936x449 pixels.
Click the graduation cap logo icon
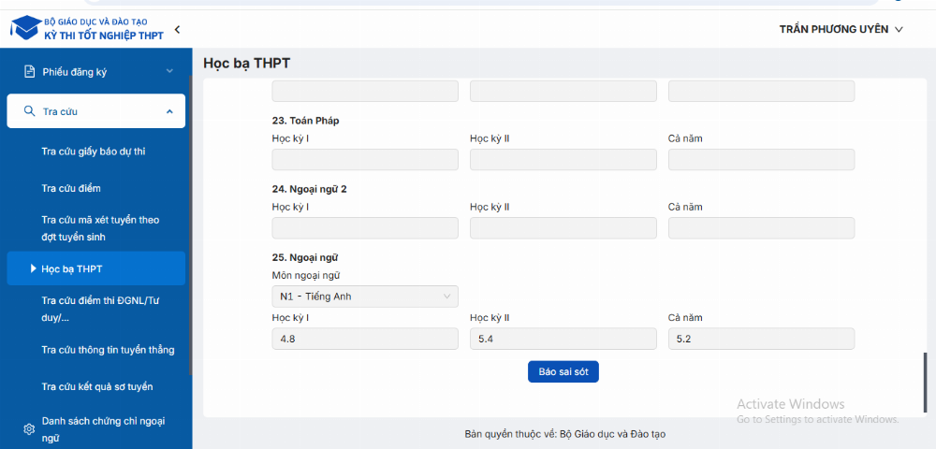[23, 28]
